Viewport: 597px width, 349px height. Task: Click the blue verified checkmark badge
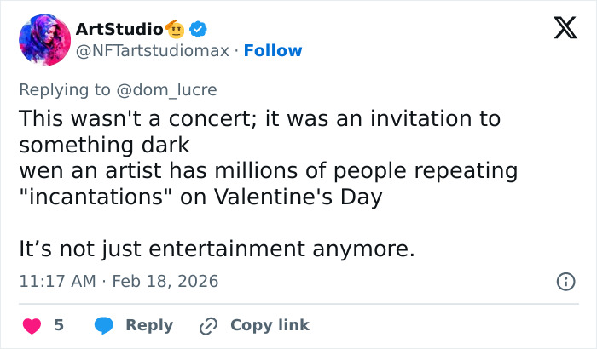pyautogui.click(x=199, y=29)
